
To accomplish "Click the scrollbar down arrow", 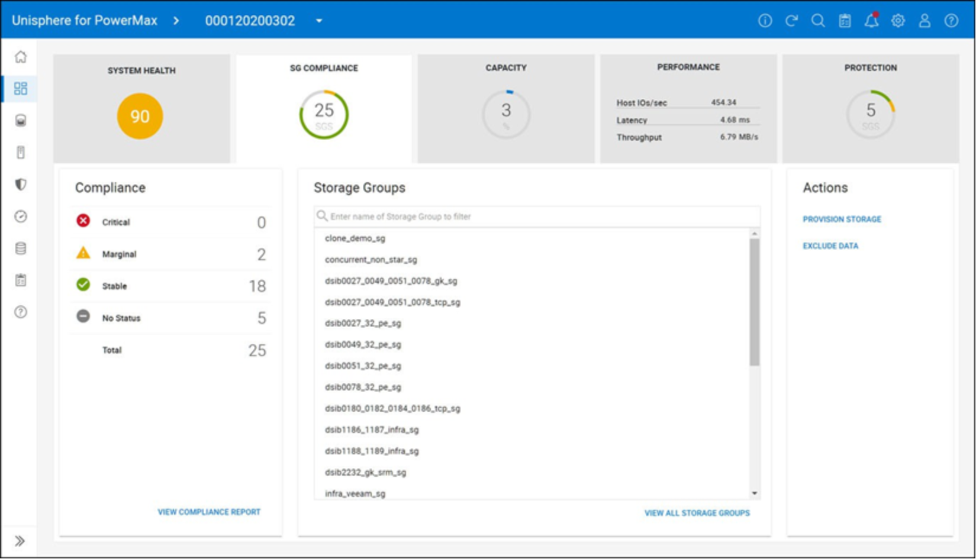I will point(755,493).
